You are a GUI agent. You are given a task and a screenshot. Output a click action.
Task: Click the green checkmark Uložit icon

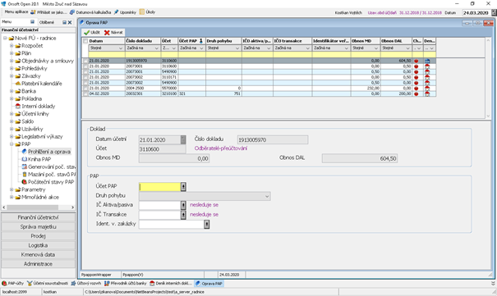[x=87, y=33]
